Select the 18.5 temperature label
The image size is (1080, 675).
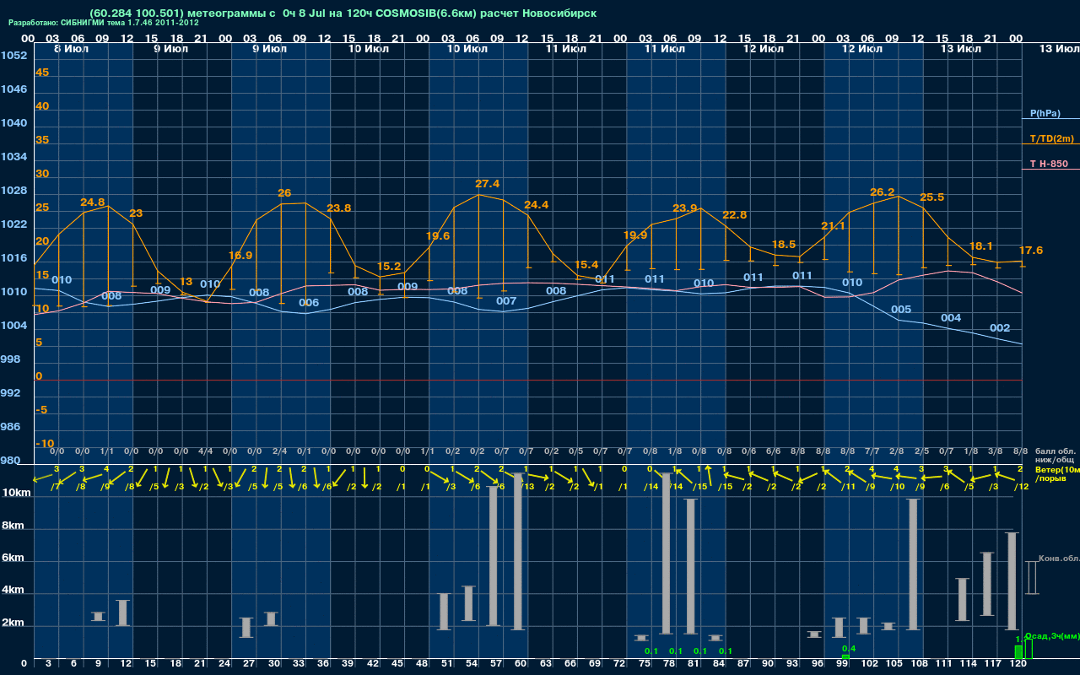(x=784, y=245)
